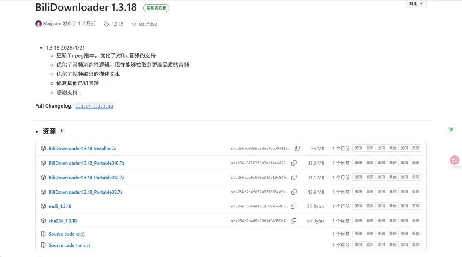Click the tag icon next to 1.3.18
Image resolution: width=462 pixels, height=257 pixels.
coord(107,24)
